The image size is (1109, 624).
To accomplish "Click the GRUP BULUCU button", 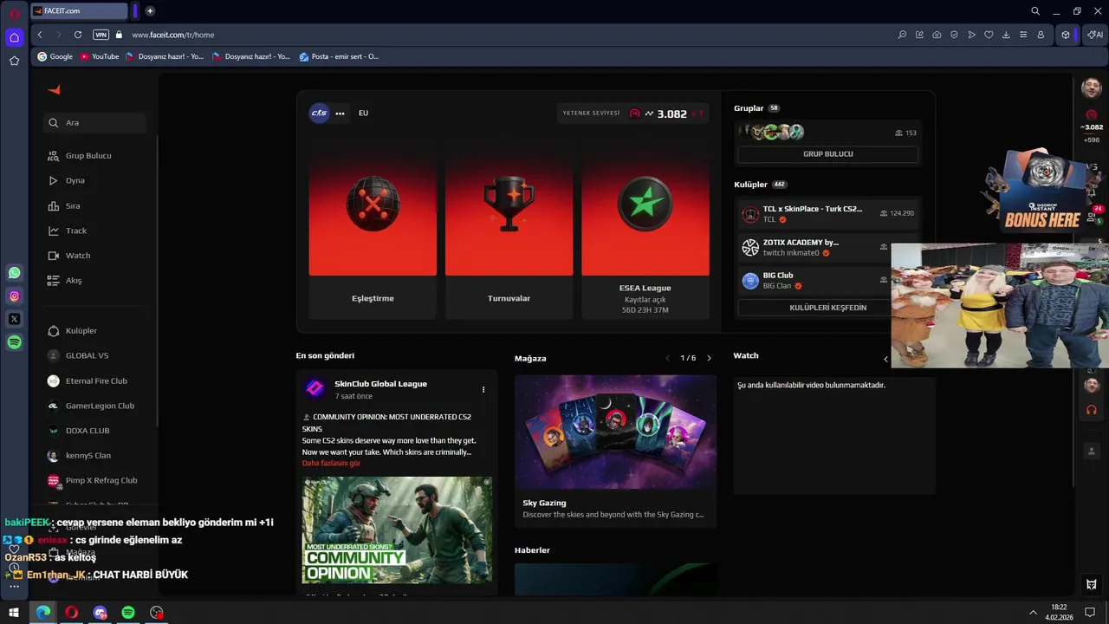I will pyautogui.click(x=827, y=154).
